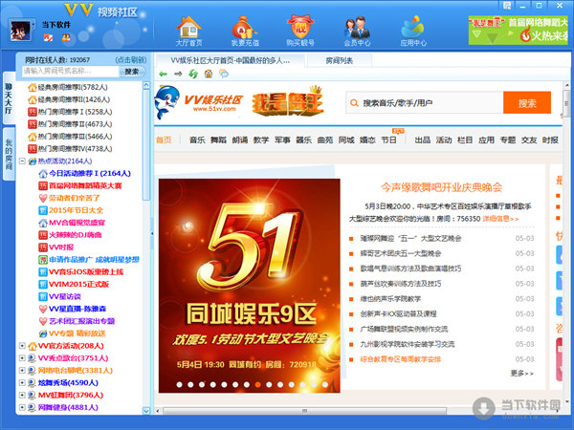Image resolution: width=574 pixels, height=430 pixels.
Task: Open the VVIM2015正式版 entry
Action: pyautogui.click(x=75, y=284)
